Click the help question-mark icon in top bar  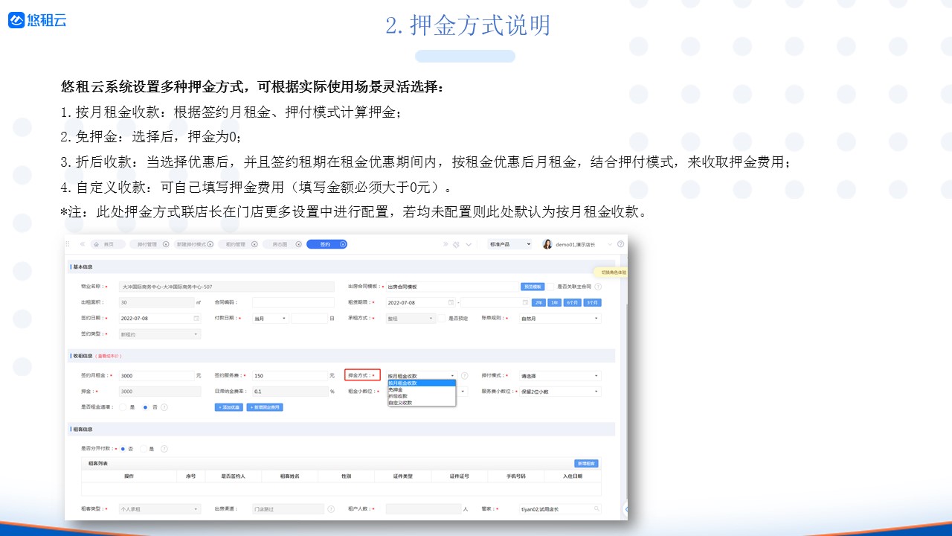click(620, 244)
